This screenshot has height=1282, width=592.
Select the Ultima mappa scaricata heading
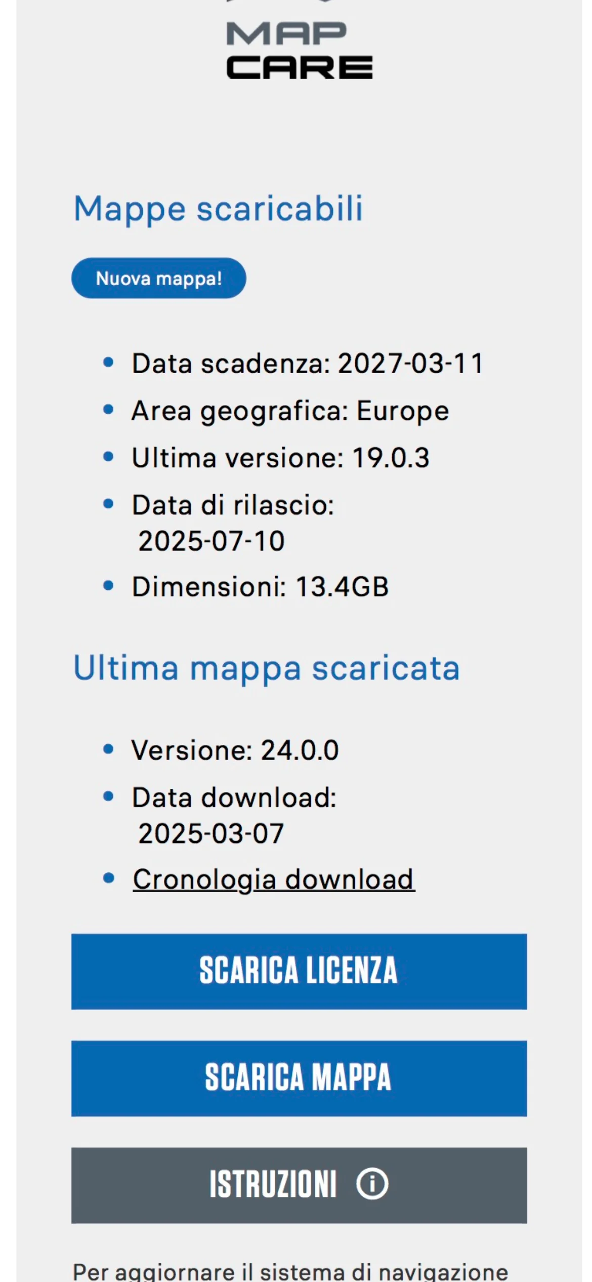click(267, 668)
